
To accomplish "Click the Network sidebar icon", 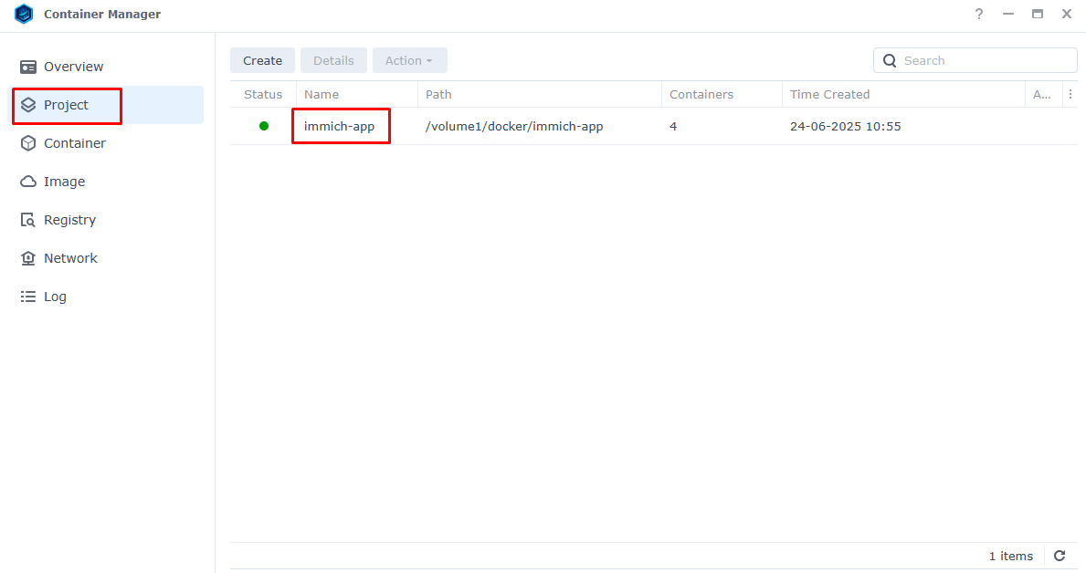I will (28, 258).
